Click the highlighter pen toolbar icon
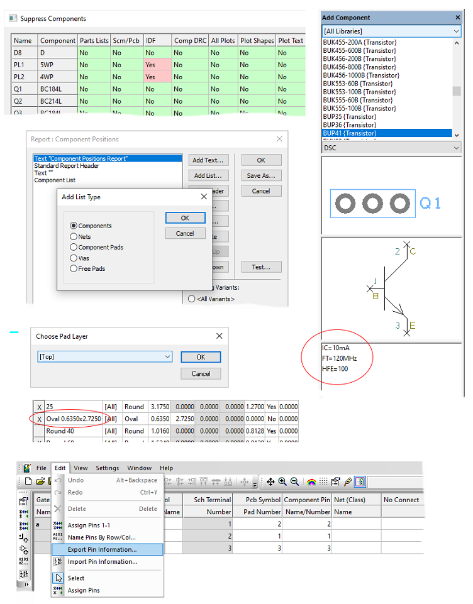Screen dimensions: 473x604 coord(348,482)
